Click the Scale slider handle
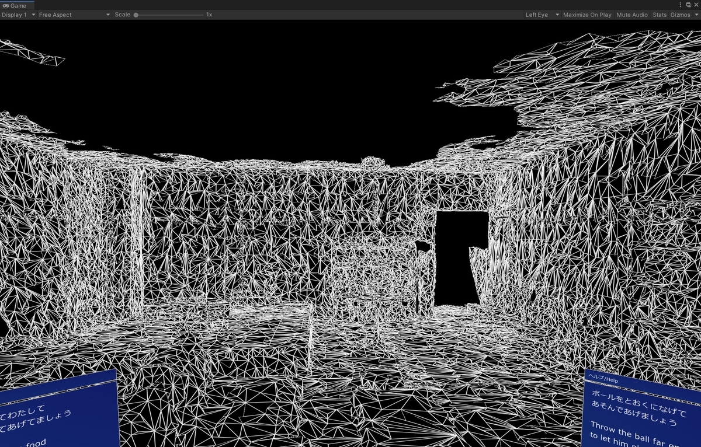This screenshot has height=447, width=701. tap(136, 15)
